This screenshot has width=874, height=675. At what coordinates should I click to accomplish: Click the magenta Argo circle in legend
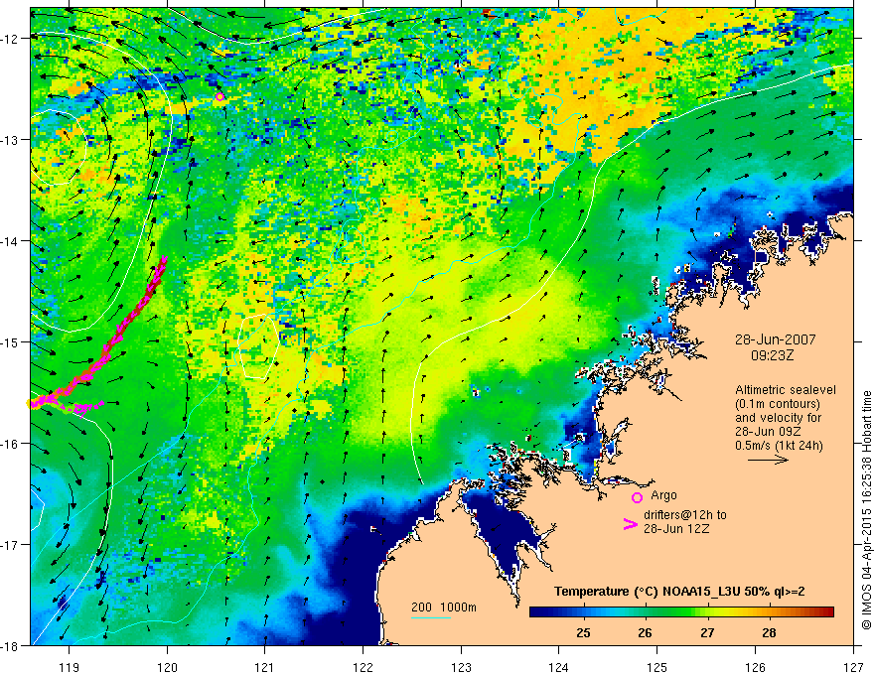coord(637,497)
